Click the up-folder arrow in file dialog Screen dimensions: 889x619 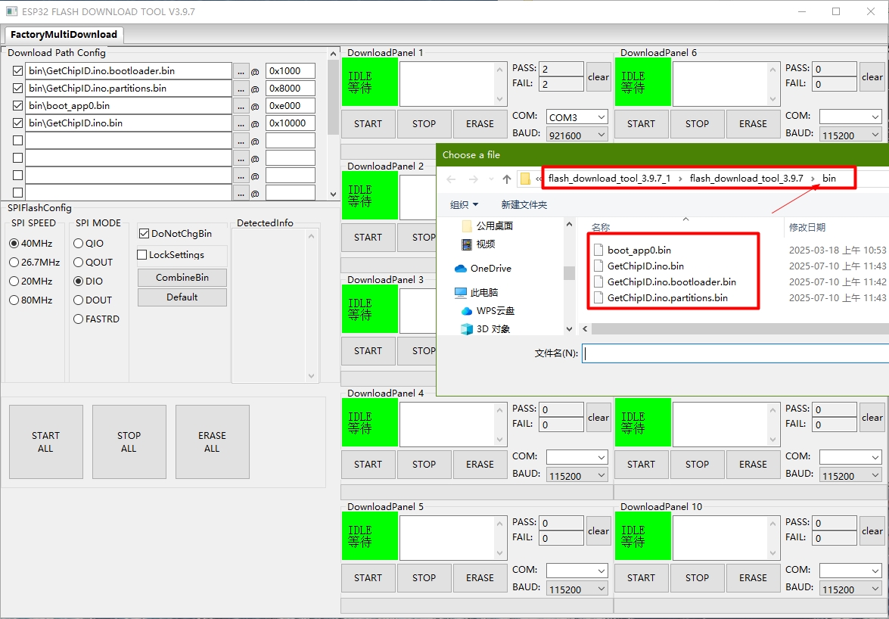coord(507,179)
